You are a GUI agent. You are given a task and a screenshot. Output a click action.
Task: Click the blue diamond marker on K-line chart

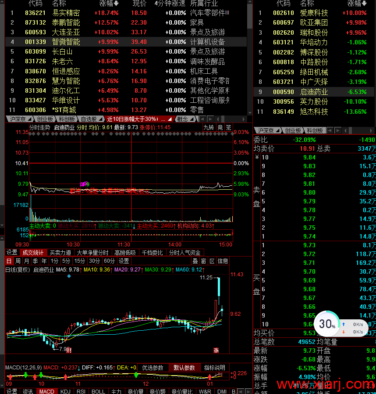pyautogui.click(x=69, y=276)
